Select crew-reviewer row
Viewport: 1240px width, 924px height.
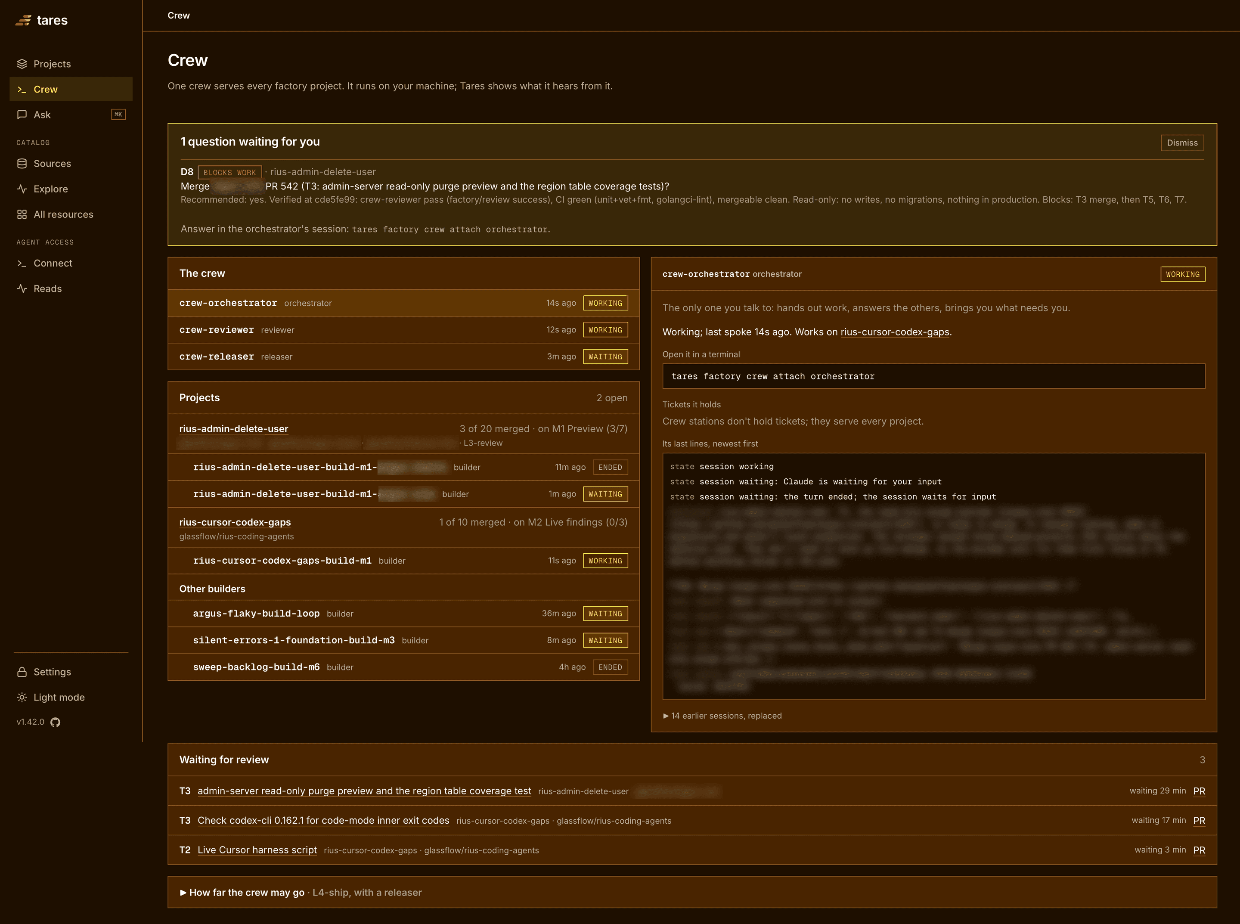click(x=403, y=330)
